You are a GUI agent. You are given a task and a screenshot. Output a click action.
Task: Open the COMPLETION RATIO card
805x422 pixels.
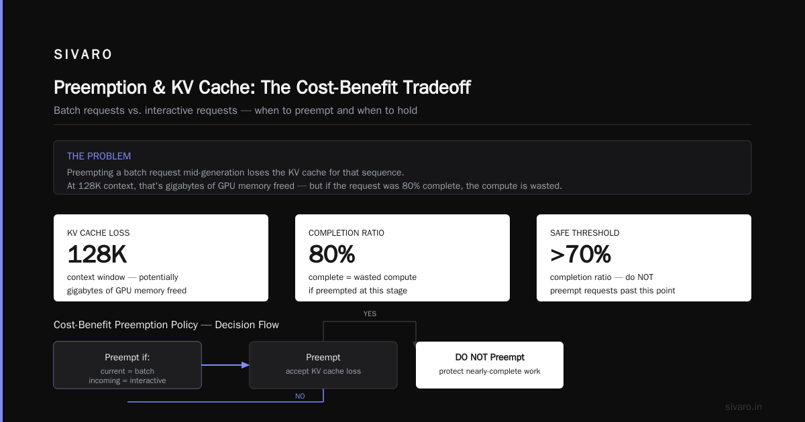[402, 258]
